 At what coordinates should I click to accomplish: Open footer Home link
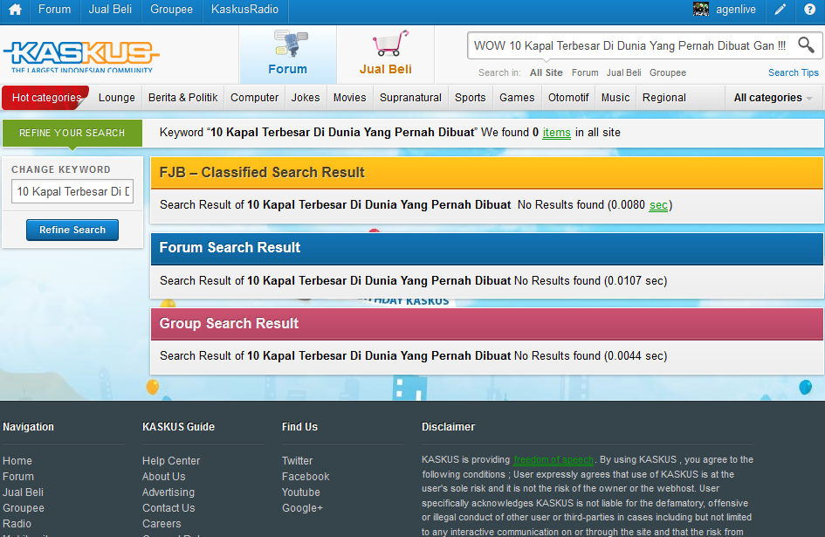pos(17,461)
